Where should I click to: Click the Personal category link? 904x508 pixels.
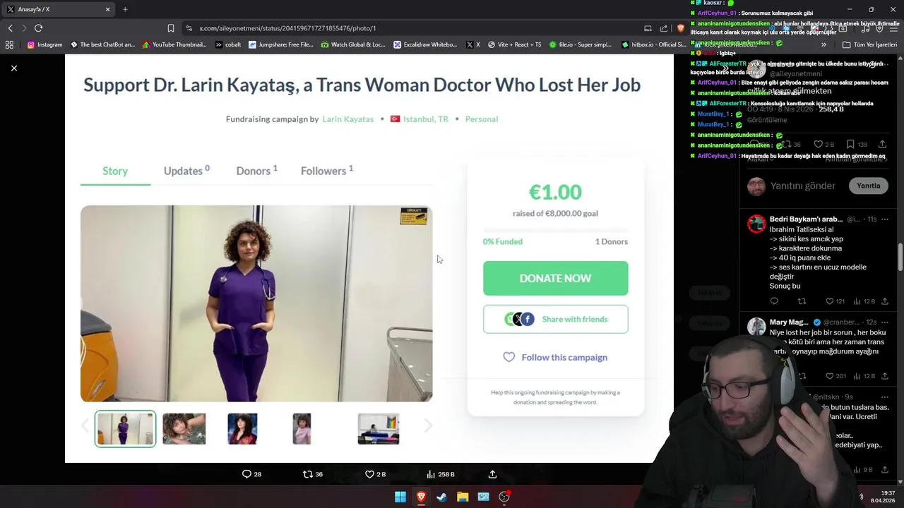(481, 119)
